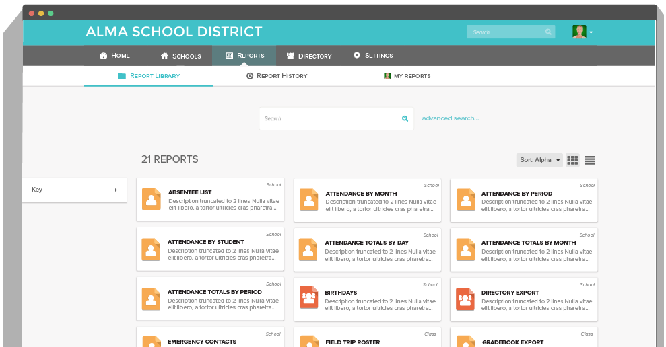Open the Emergency Contacts report title
Viewport: 666px width, 347px height.
tap(202, 342)
